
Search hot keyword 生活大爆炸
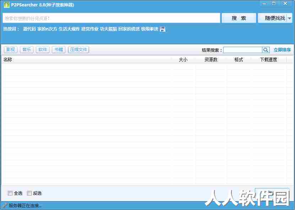click(69, 29)
